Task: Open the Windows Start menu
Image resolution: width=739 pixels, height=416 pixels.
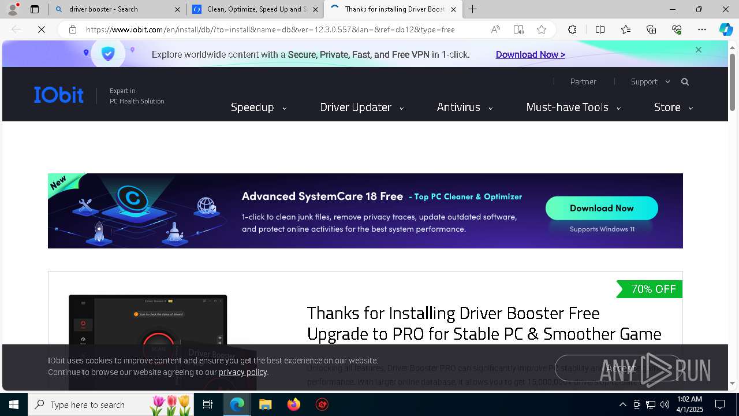Action: point(14,404)
